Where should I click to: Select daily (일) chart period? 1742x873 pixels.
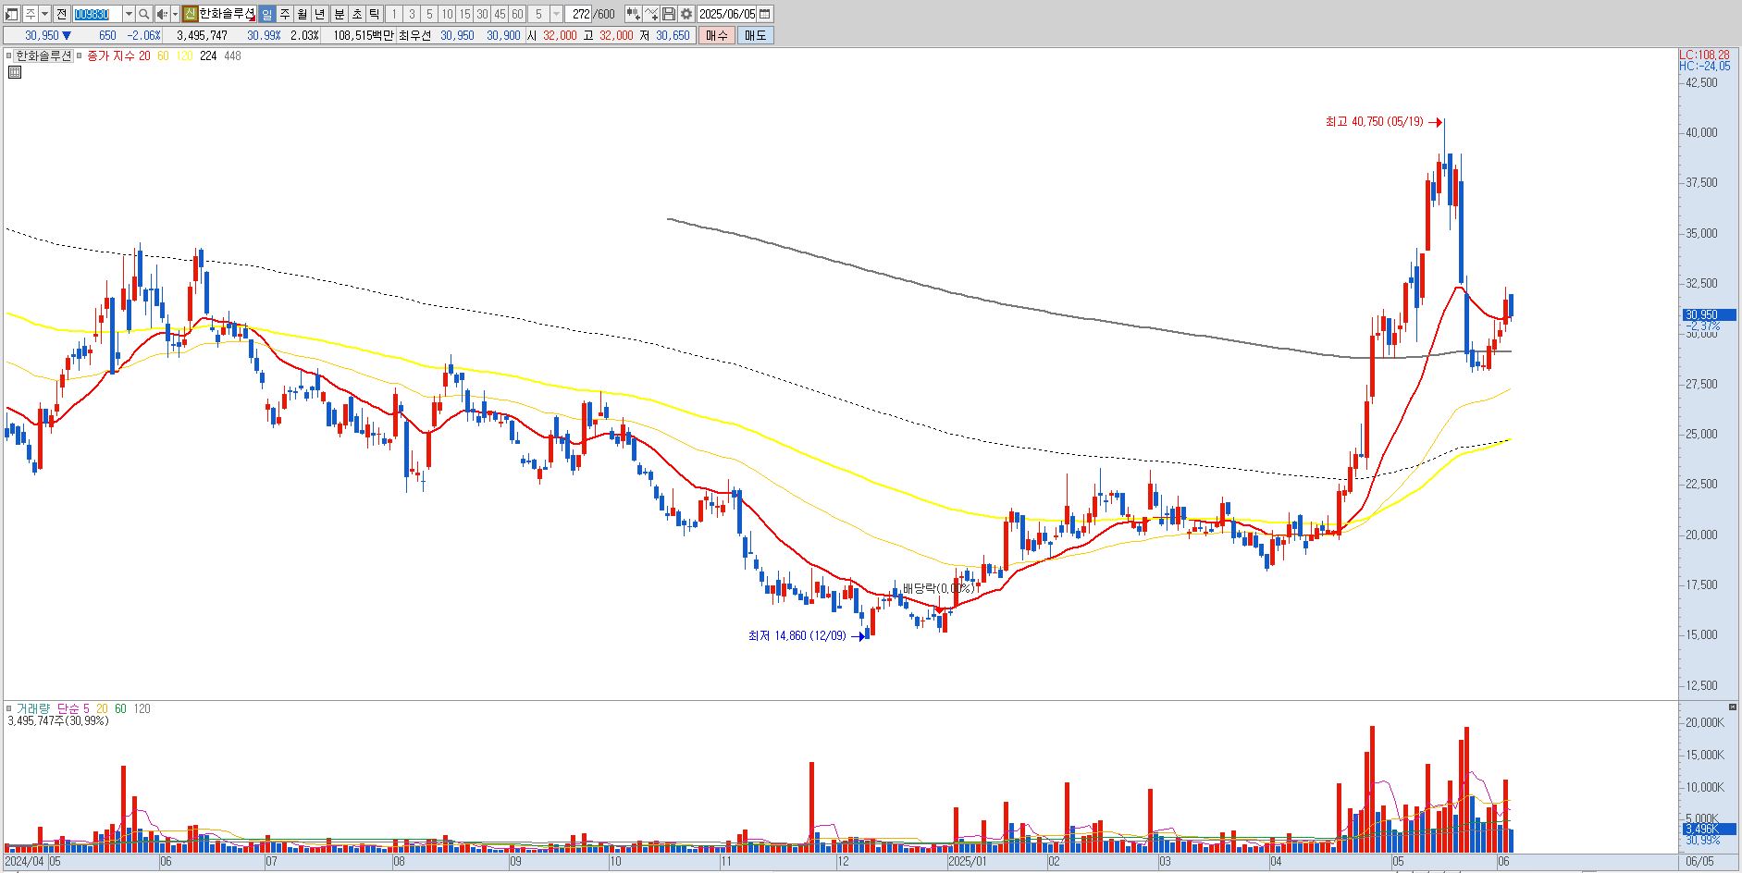(266, 14)
